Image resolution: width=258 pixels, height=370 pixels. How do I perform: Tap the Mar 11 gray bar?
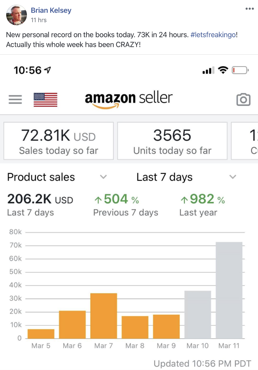point(229,290)
